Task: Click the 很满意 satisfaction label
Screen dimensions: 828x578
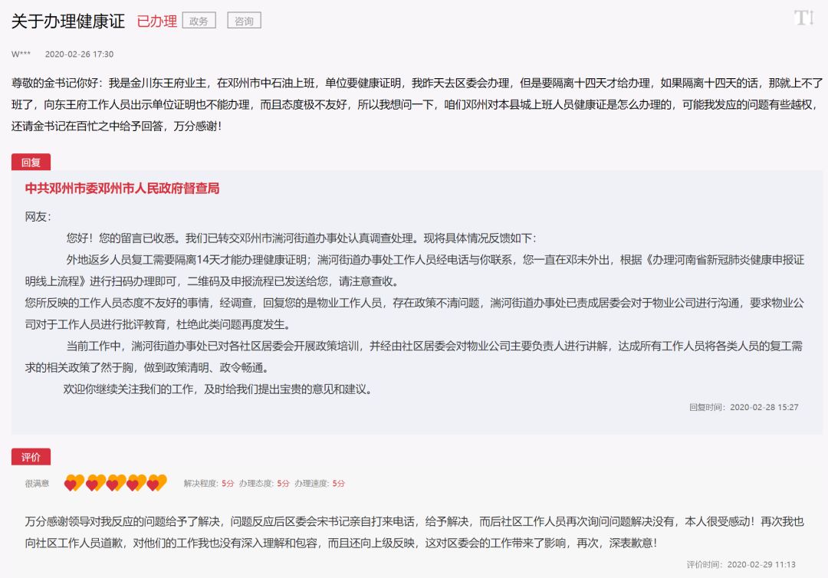Action: [37, 483]
